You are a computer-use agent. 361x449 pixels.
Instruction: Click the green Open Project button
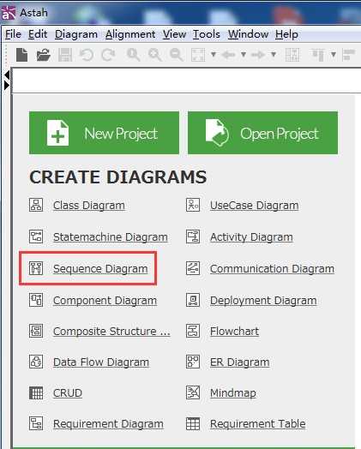pyautogui.click(x=262, y=133)
